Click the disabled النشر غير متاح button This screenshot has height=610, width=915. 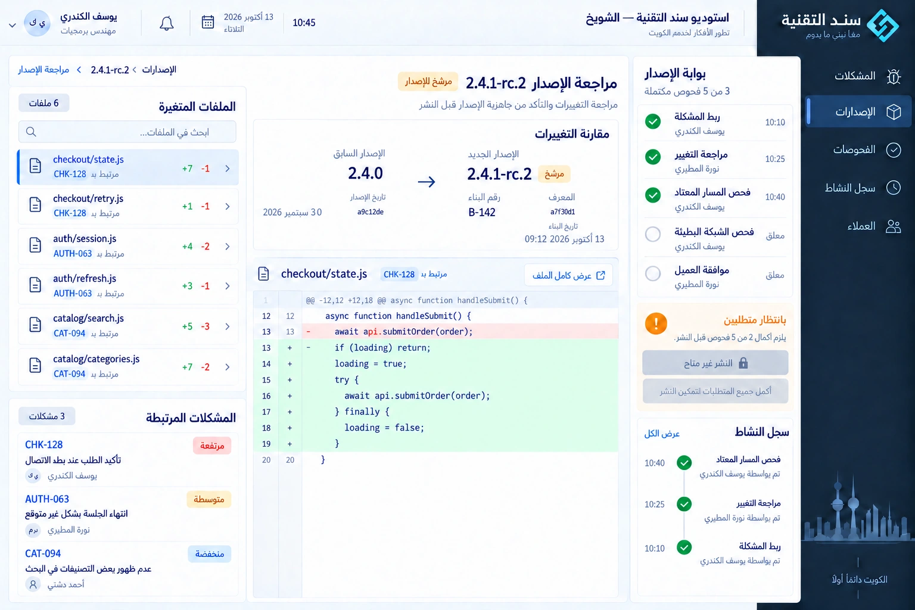pyautogui.click(x=715, y=363)
